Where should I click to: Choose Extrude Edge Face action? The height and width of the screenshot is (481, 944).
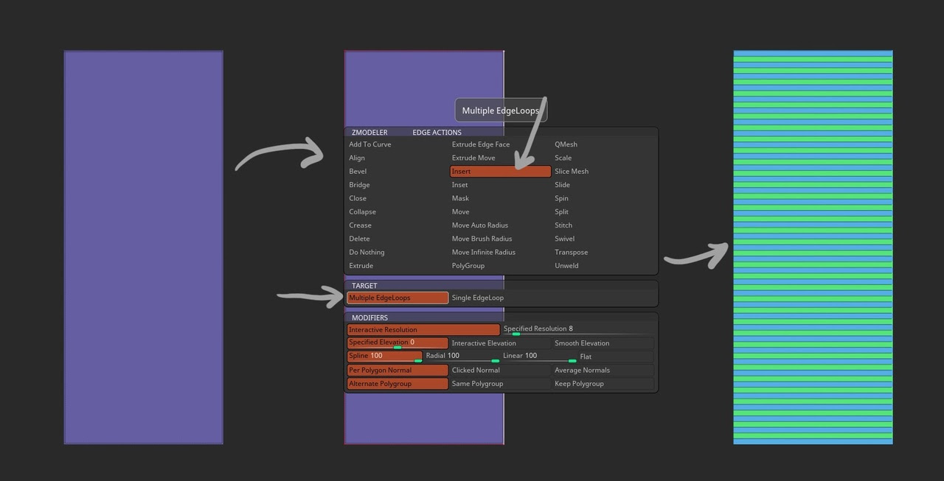pos(481,144)
